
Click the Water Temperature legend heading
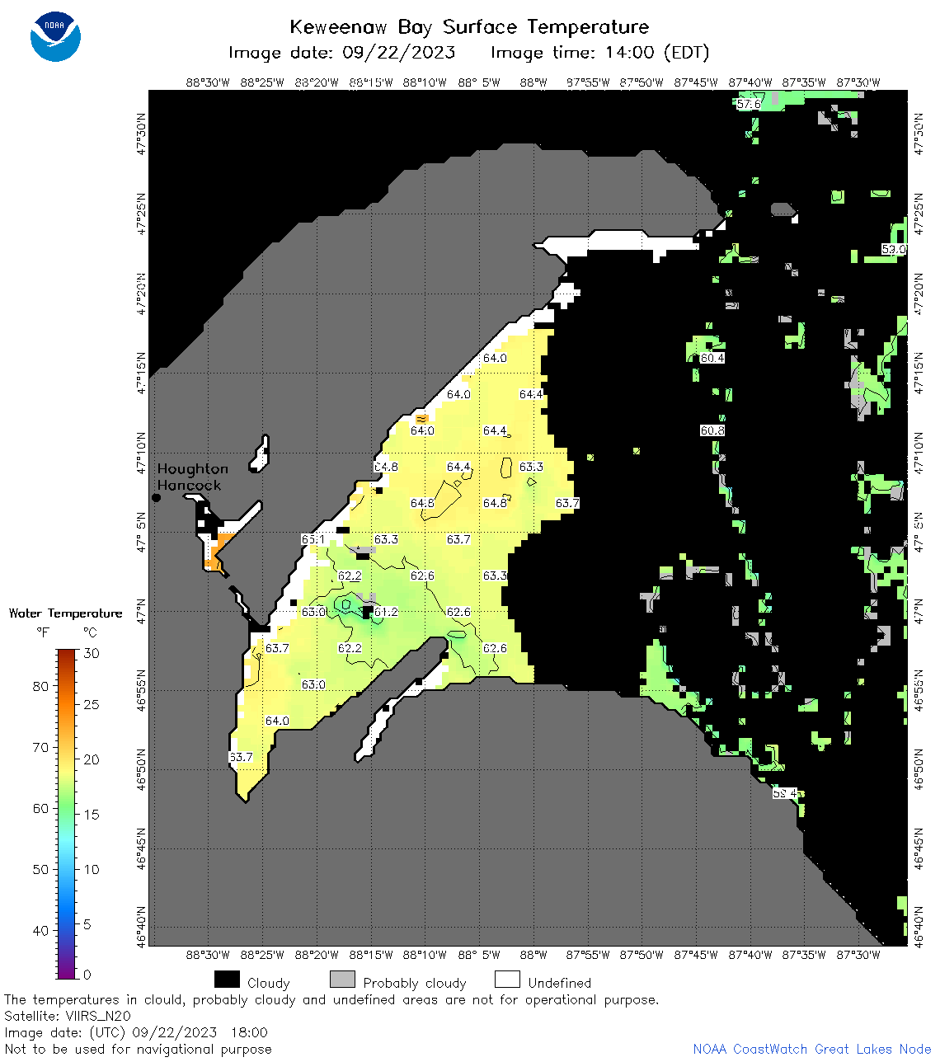pos(65,613)
